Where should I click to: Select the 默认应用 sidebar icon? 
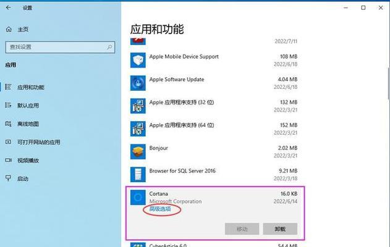click(8, 105)
